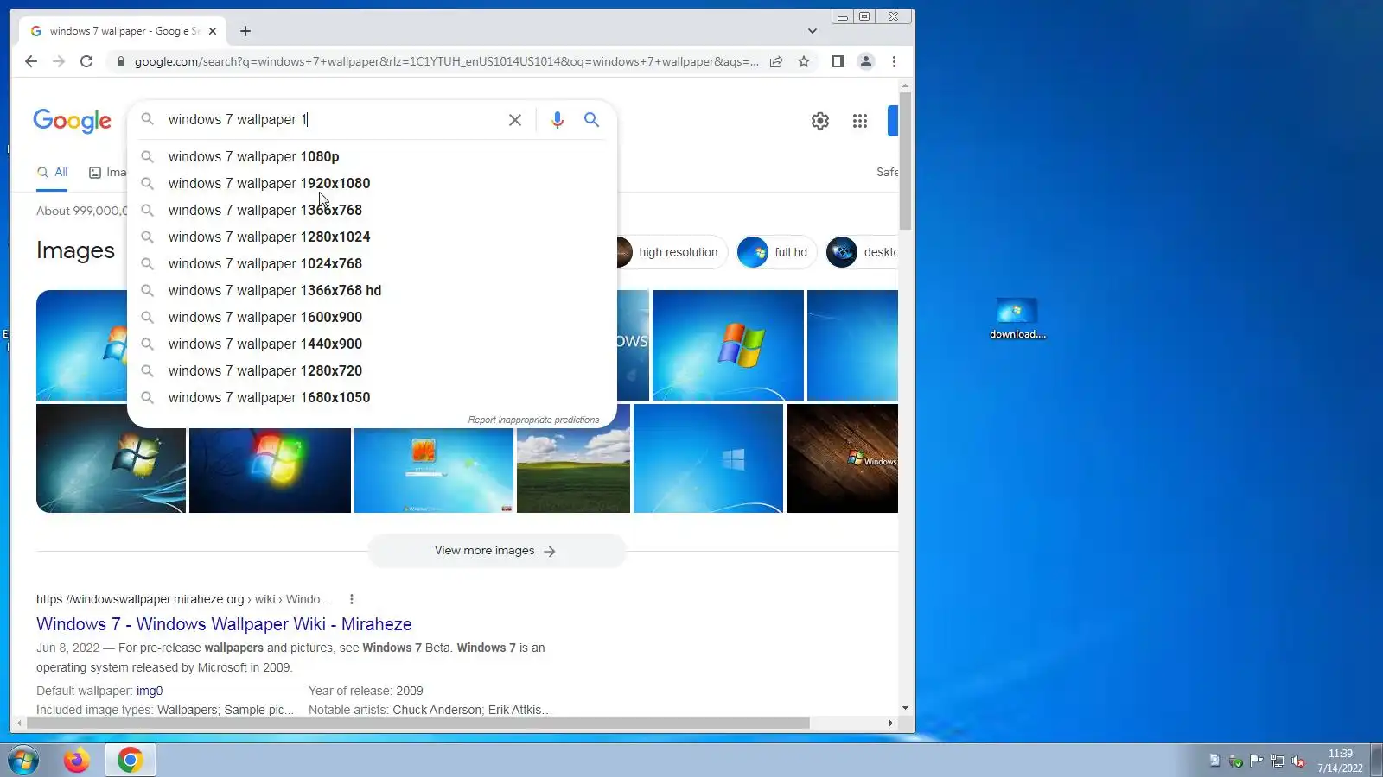The image size is (1383, 777).
Task: Bookmark this page with the star icon
Action: [x=804, y=61]
